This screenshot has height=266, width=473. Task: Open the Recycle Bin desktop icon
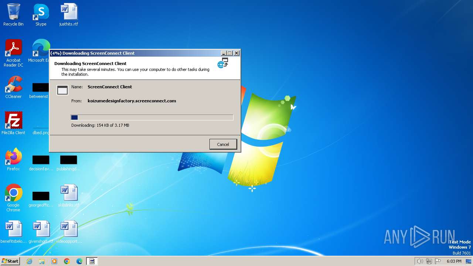pyautogui.click(x=13, y=15)
